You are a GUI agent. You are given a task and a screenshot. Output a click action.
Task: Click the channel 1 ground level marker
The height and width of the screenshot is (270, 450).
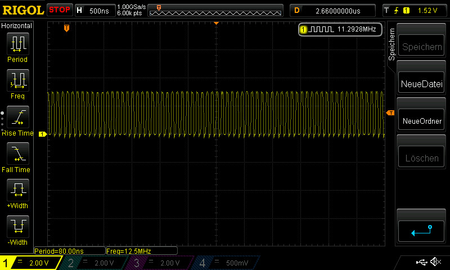click(43, 134)
